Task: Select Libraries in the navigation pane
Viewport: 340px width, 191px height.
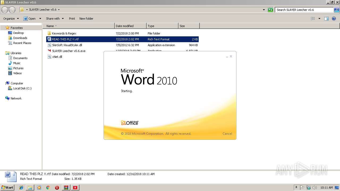Action: [x=16, y=53]
